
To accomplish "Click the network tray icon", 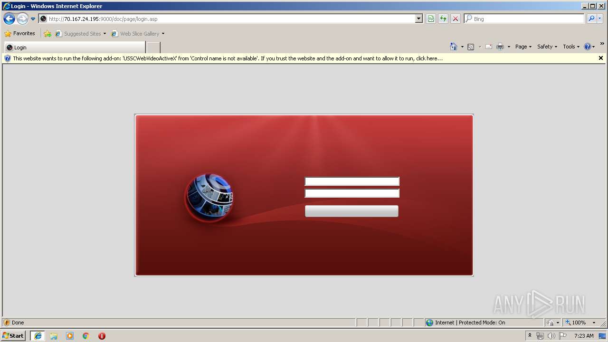I will coord(540,336).
